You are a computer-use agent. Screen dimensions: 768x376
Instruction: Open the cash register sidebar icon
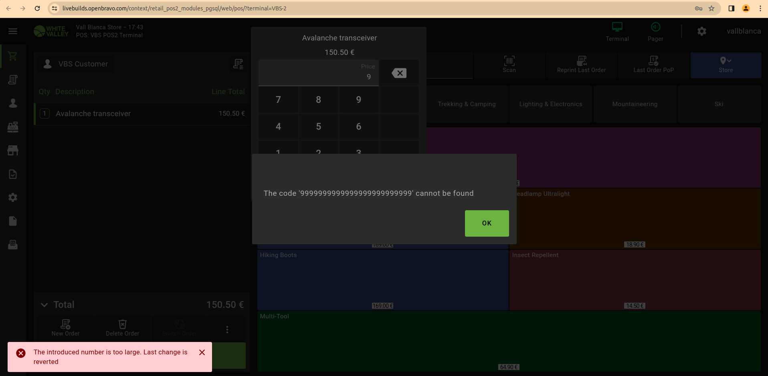tap(13, 127)
